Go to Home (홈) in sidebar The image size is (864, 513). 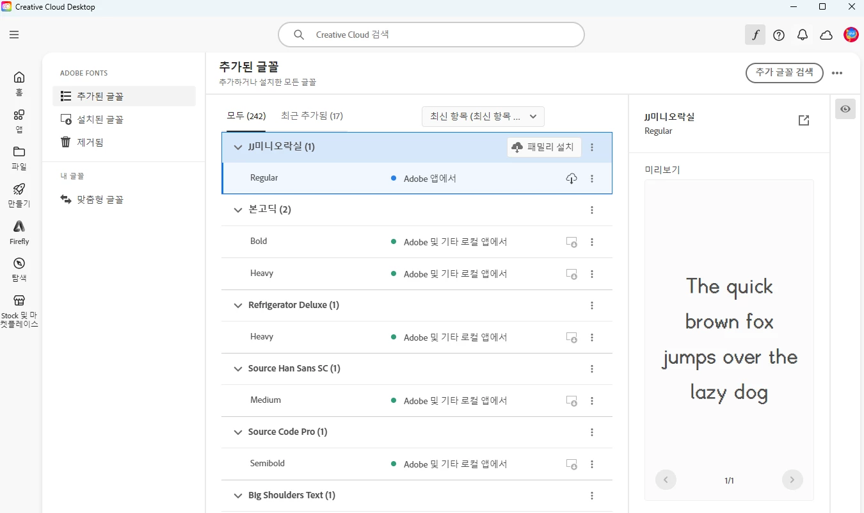pos(19,83)
